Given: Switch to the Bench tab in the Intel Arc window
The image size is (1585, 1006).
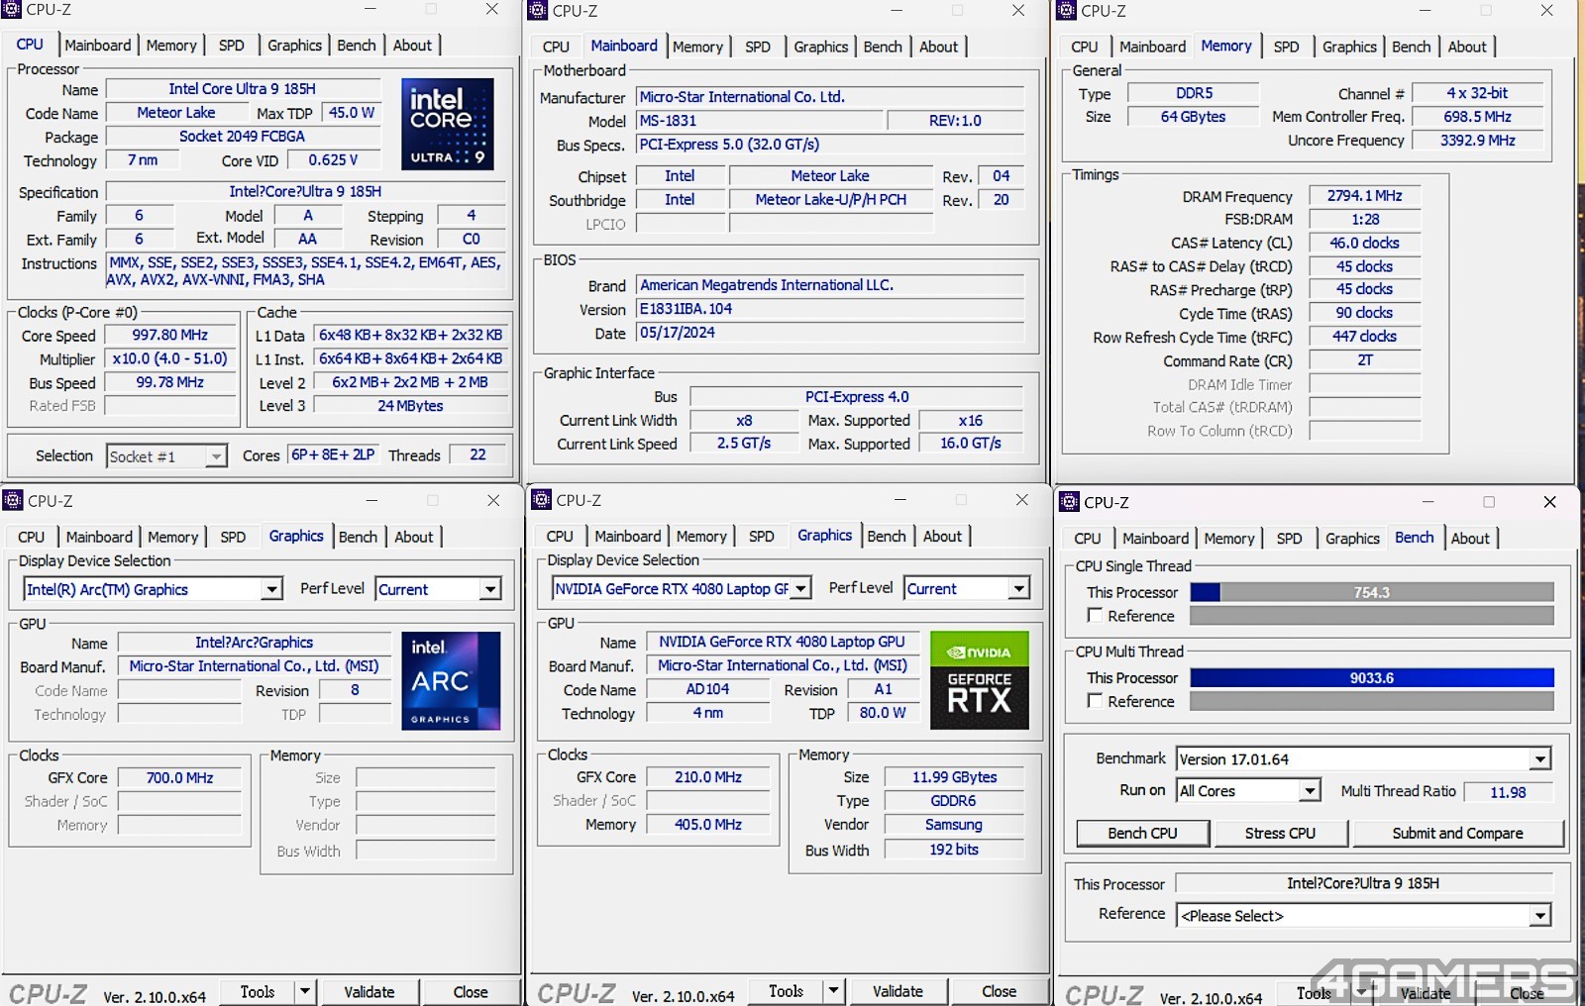Looking at the screenshot, I should 358,537.
